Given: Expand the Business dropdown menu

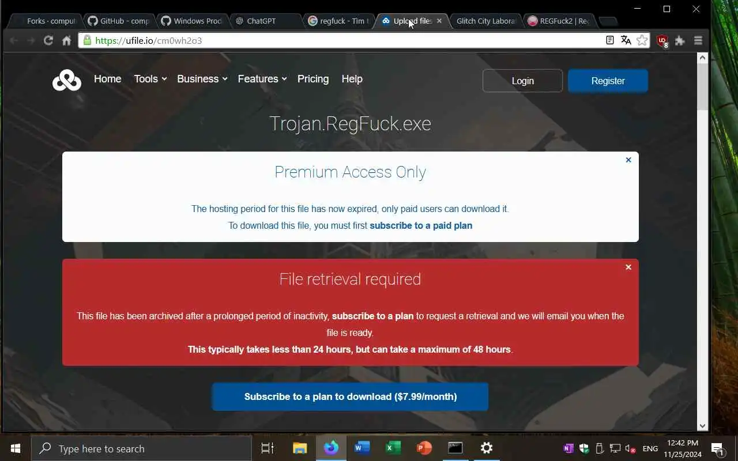Looking at the screenshot, I should (x=202, y=79).
